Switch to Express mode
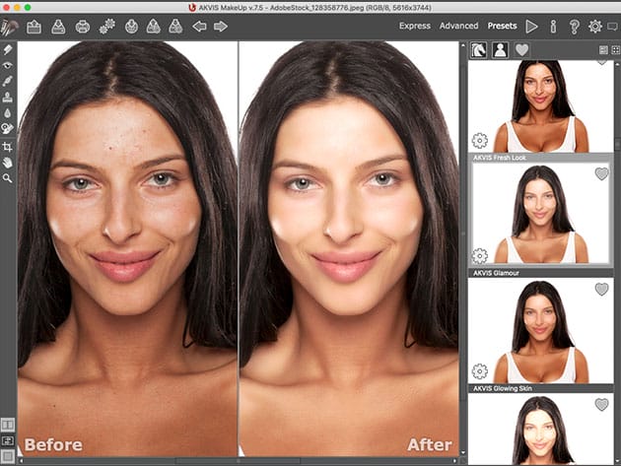 (415, 27)
